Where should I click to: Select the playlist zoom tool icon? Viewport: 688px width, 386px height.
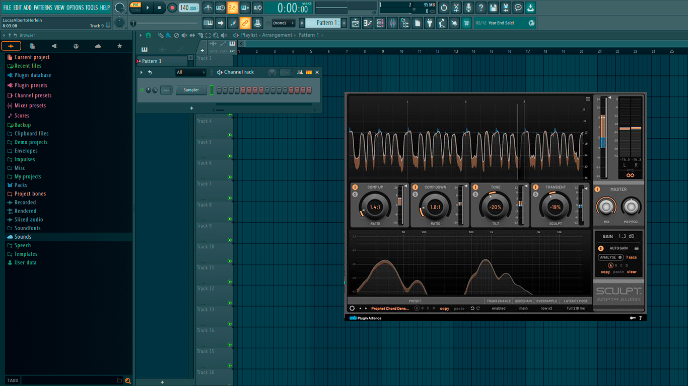pyautogui.click(x=216, y=35)
